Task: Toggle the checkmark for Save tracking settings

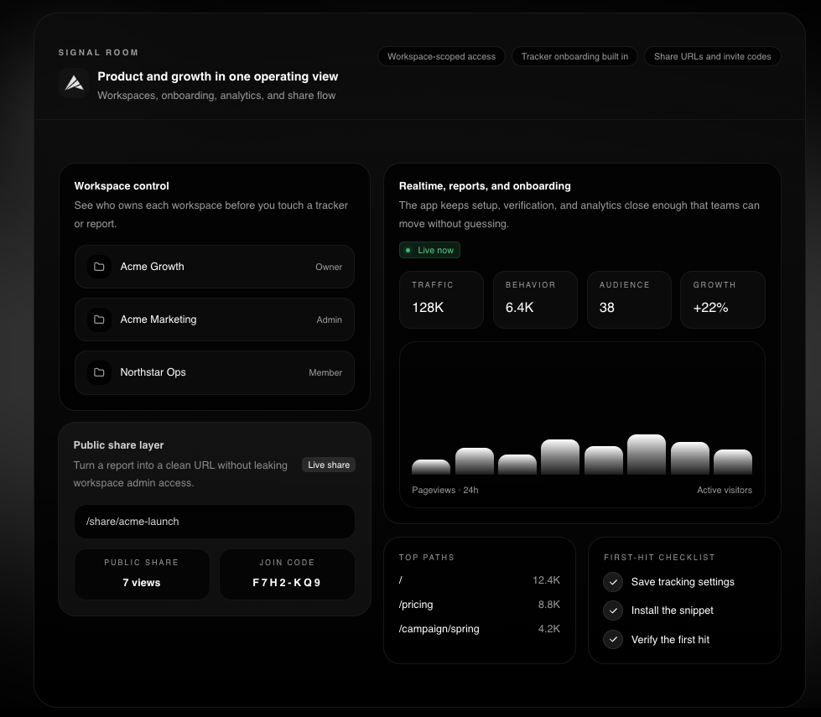Action: click(613, 581)
